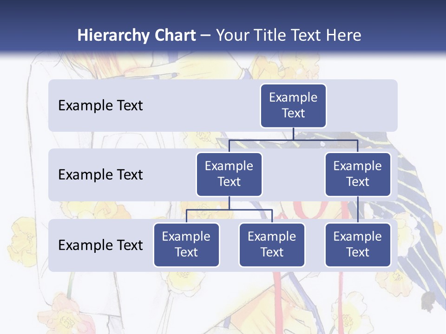This screenshot has width=446, height=334.
Task: Select 'Your Title Text Here' subtitle text
Action: 289,35
